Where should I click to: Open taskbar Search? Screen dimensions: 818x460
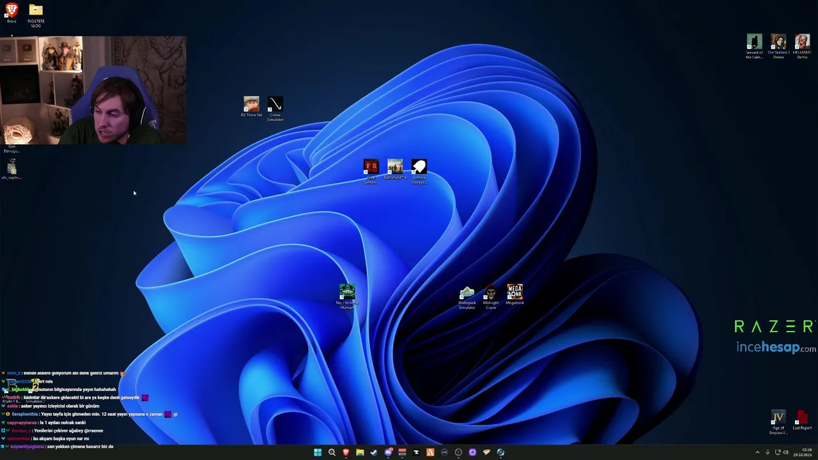(x=332, y=452)
